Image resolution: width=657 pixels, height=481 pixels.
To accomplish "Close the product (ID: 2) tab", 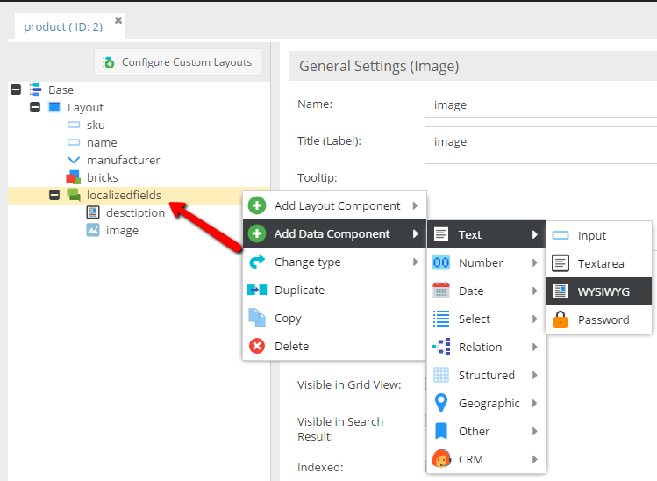I will tap(118, 20).
